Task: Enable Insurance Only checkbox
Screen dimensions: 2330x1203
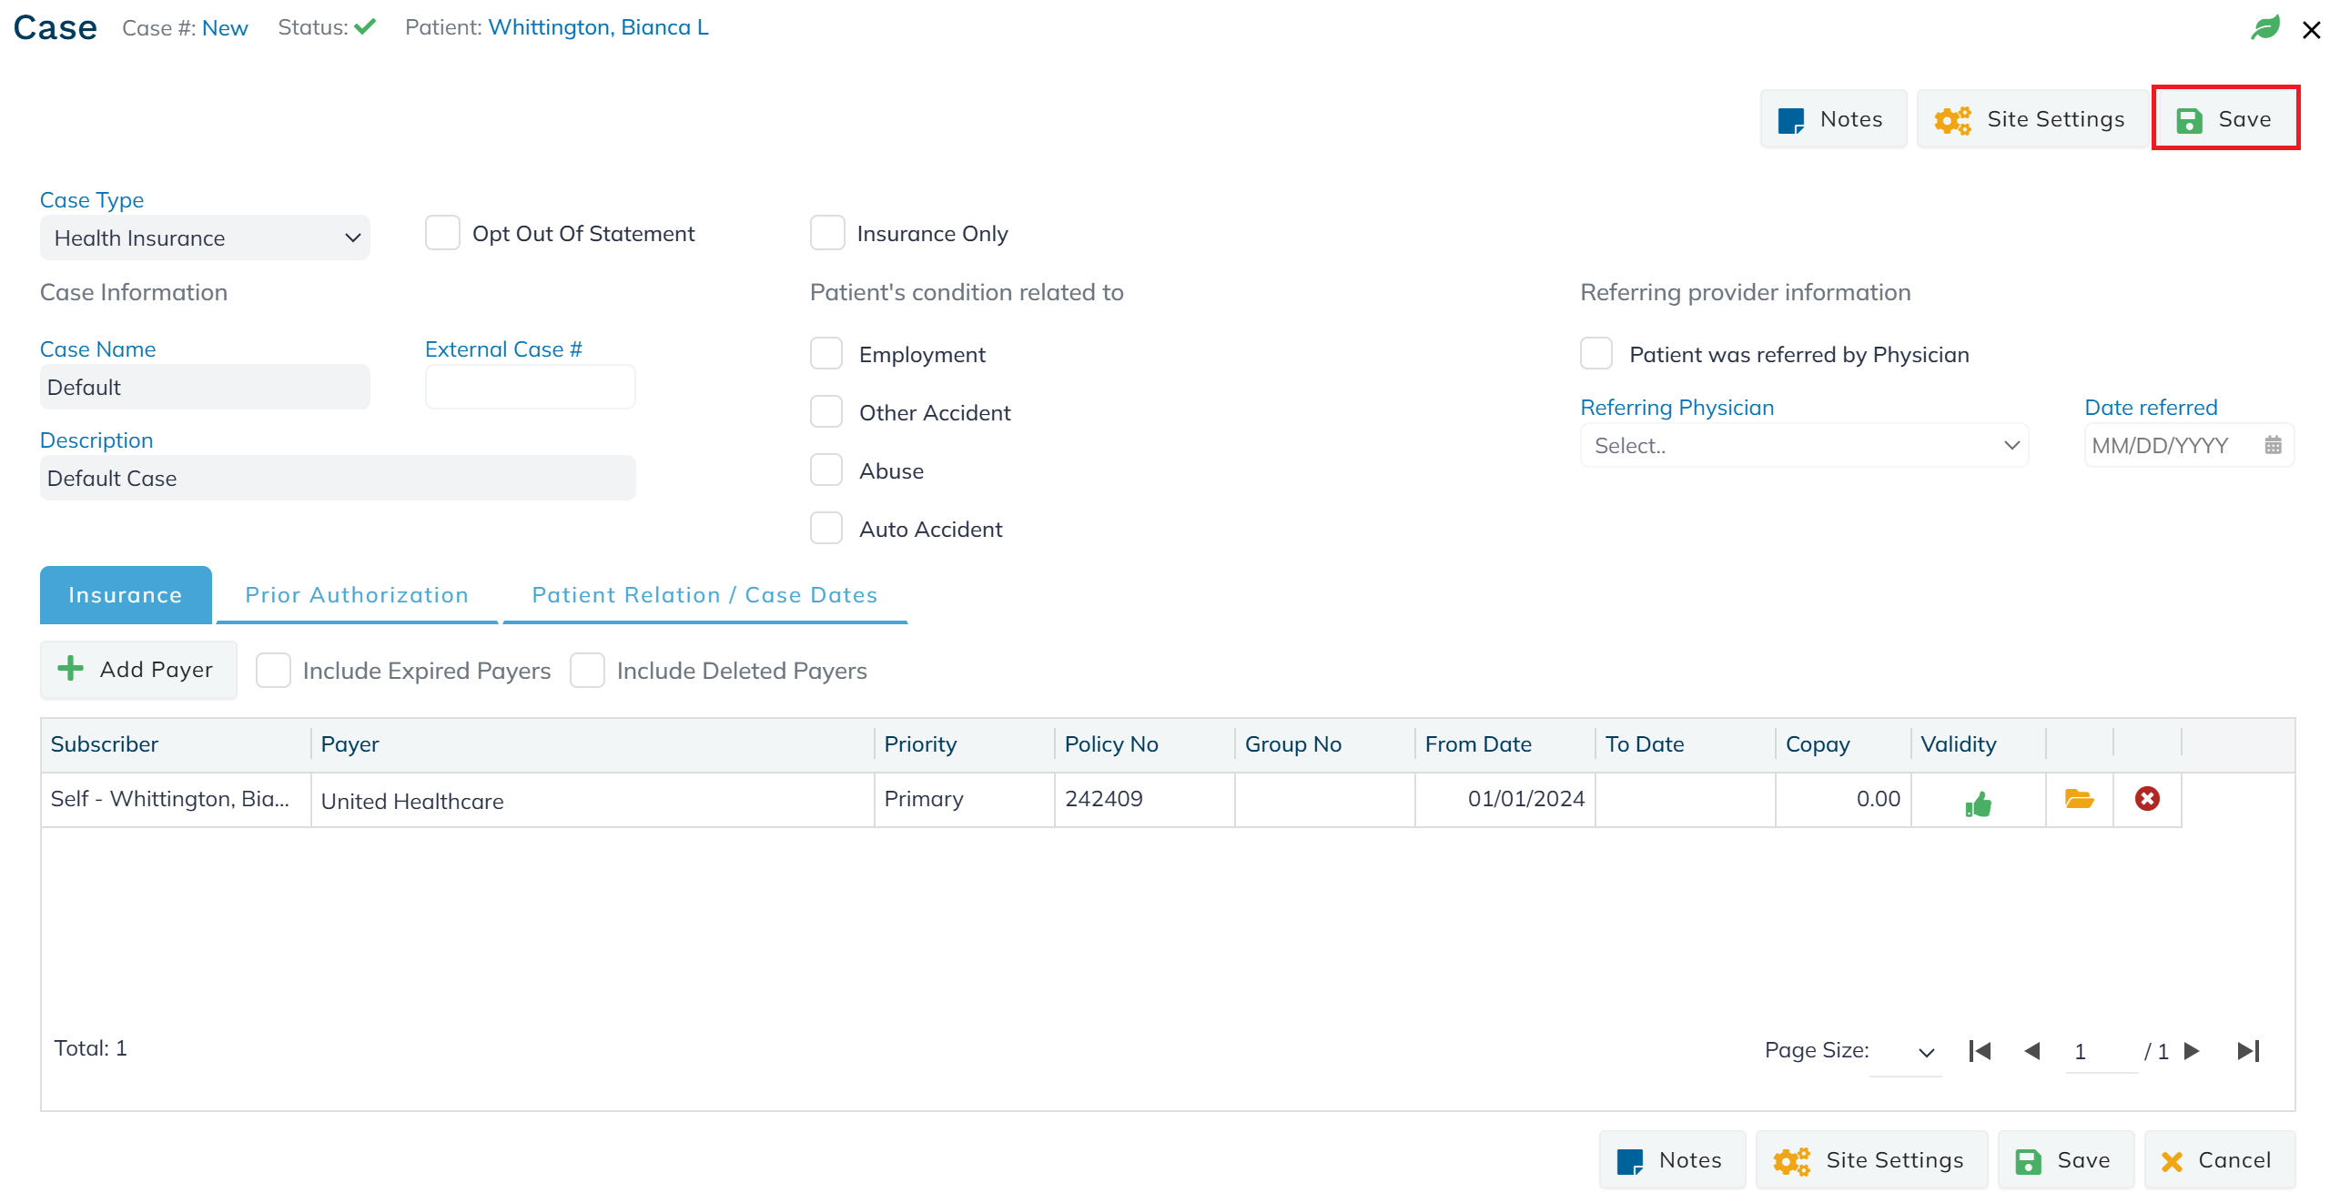Action: [826, 233]
